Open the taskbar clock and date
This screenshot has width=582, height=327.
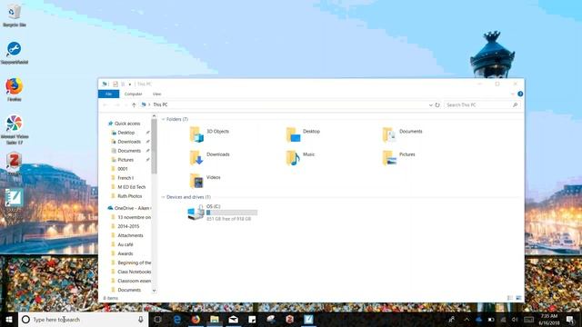(x=549, y=319)
